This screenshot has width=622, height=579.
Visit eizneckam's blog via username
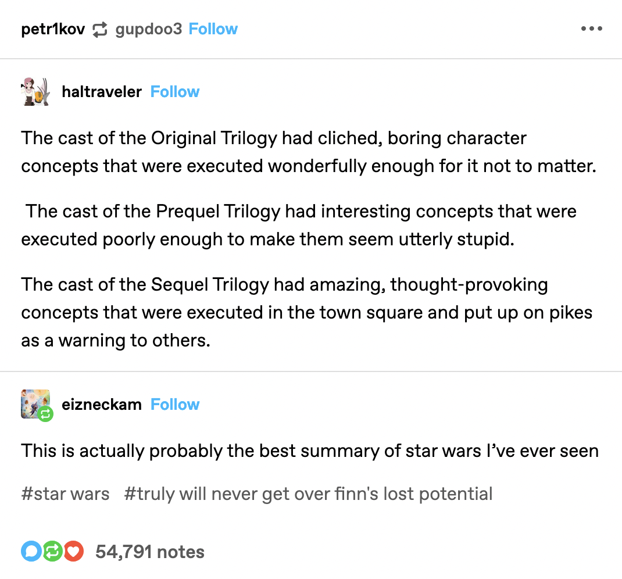click(x=101, y=405)
